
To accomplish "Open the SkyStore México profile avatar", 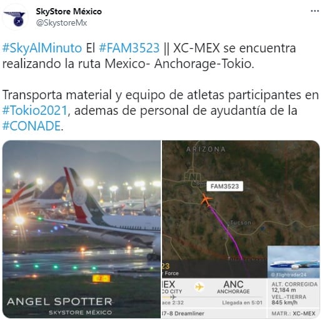I will [14, 18].
